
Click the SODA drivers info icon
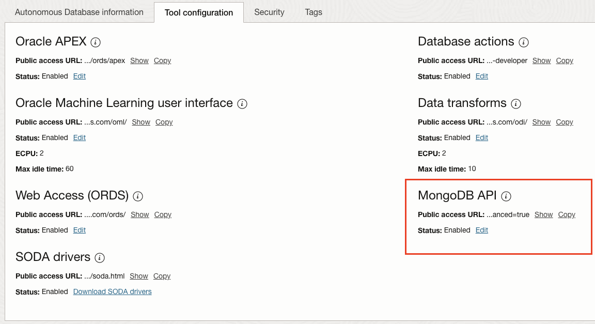point(100,258)
